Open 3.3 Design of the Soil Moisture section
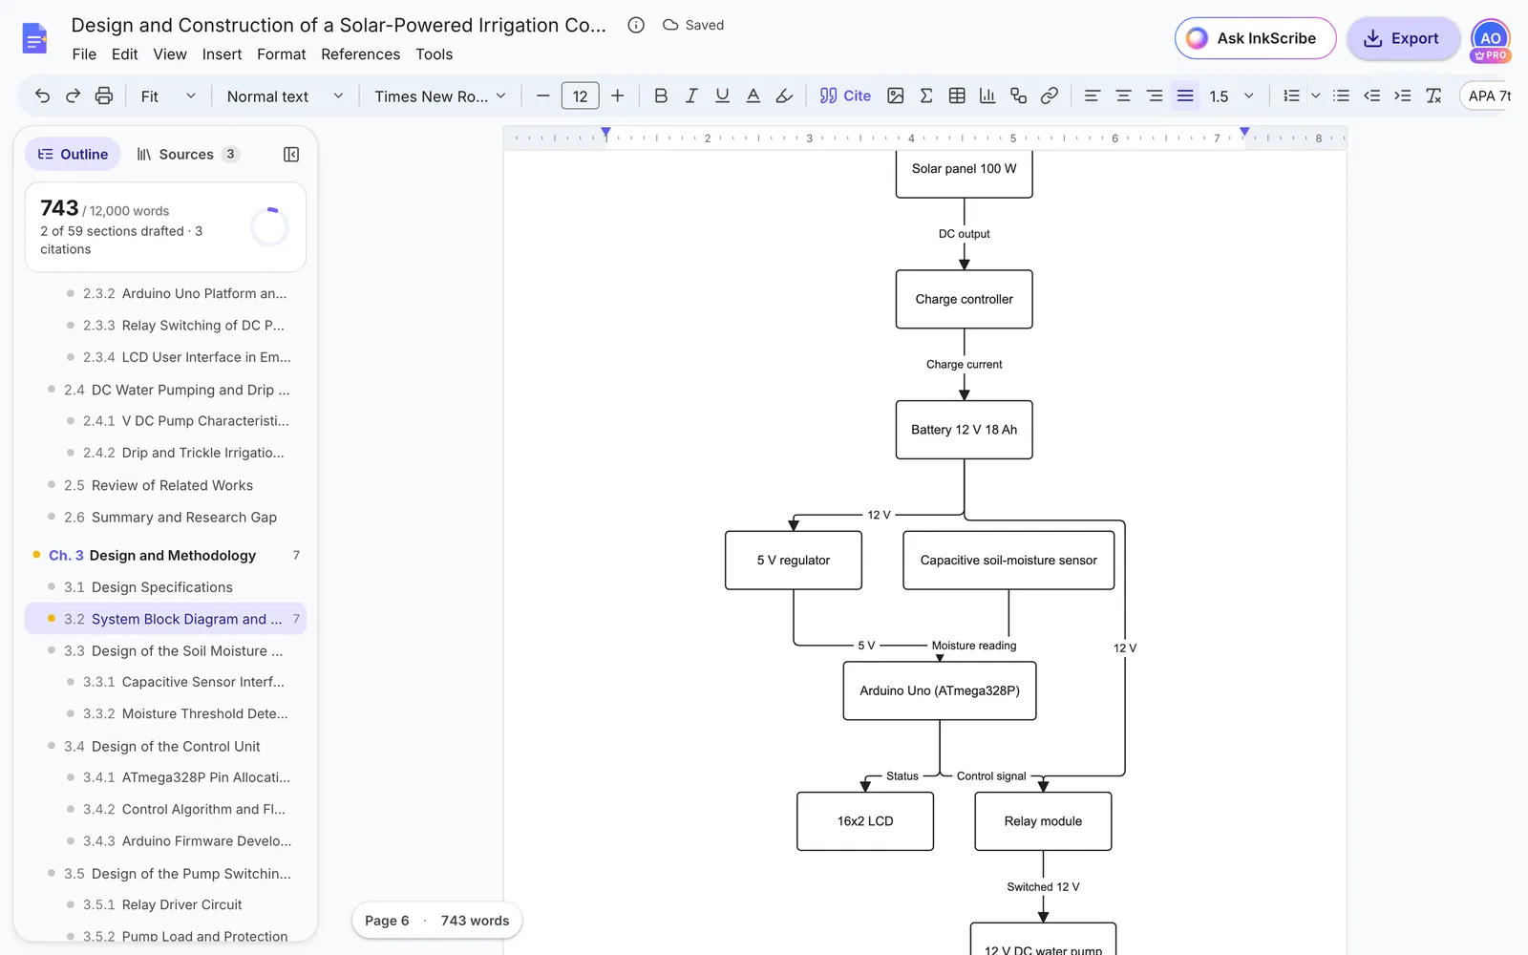The image size is (1528, 955). click(165, 651)
